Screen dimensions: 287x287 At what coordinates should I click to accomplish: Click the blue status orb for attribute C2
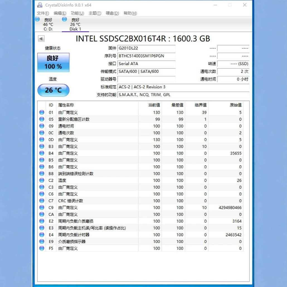pos(42,180)
